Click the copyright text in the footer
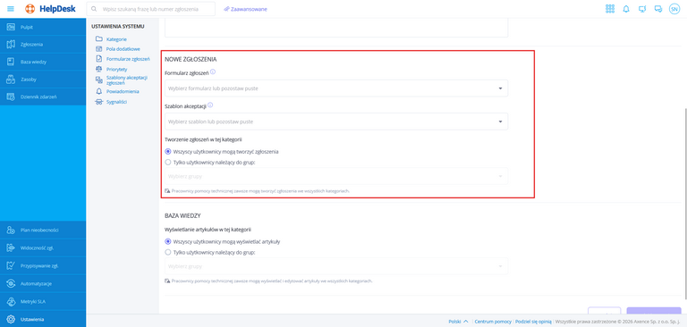Viewport: 687px width, 327px height. pyautogui.click(x=617, y=322)
